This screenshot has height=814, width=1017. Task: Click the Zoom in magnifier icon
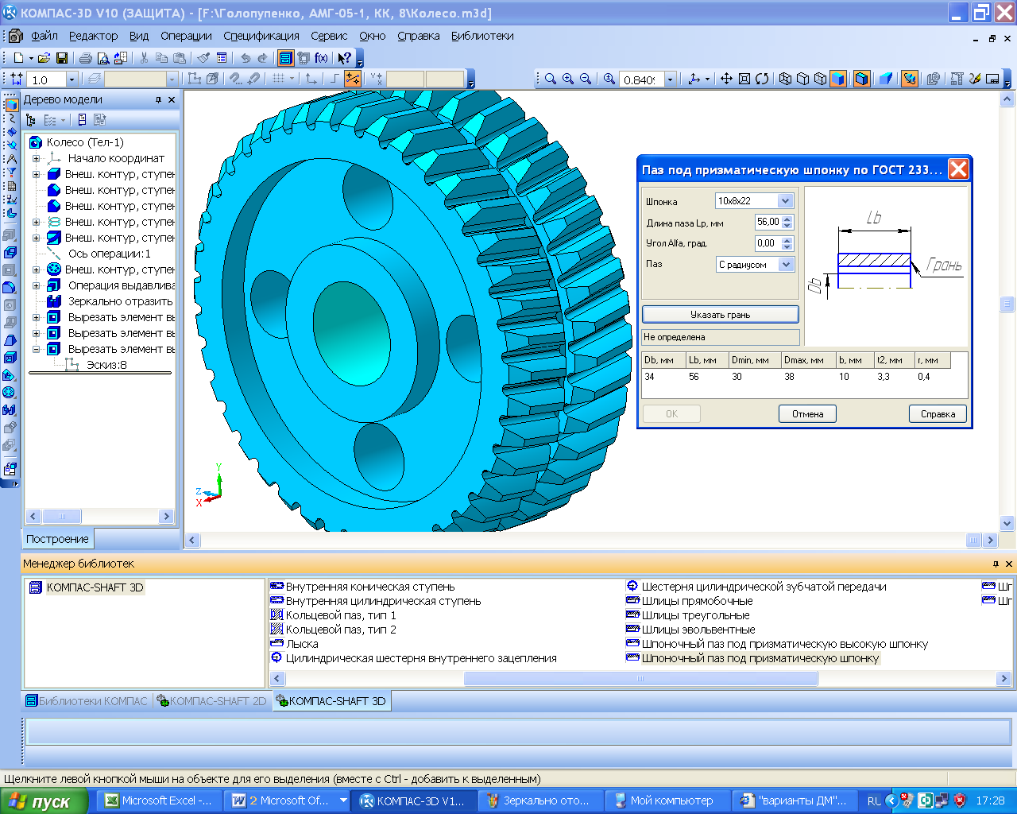568,79
